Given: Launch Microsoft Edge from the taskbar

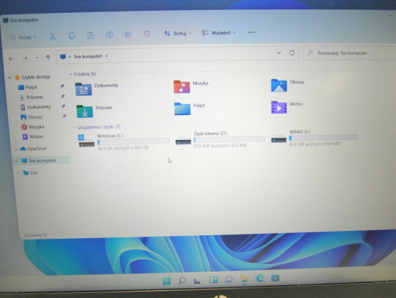Looking at the screenshot, I should coord(260,278).
